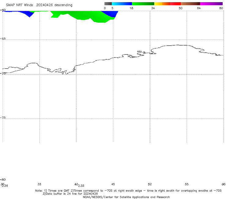Select the brown segment of the color scale
This screenshot has height=199, width=226.
point(190,4)
